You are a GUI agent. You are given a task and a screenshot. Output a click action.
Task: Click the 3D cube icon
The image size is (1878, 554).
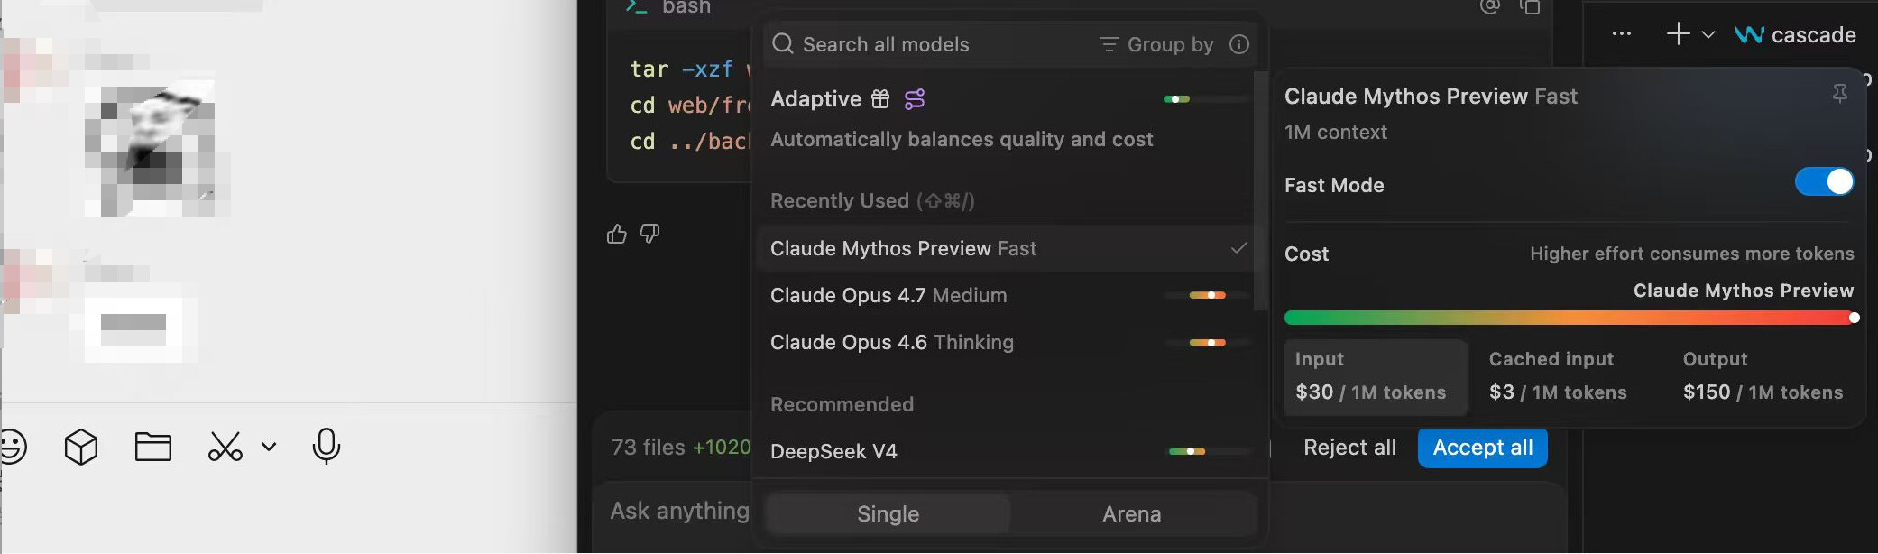point(81,447)
